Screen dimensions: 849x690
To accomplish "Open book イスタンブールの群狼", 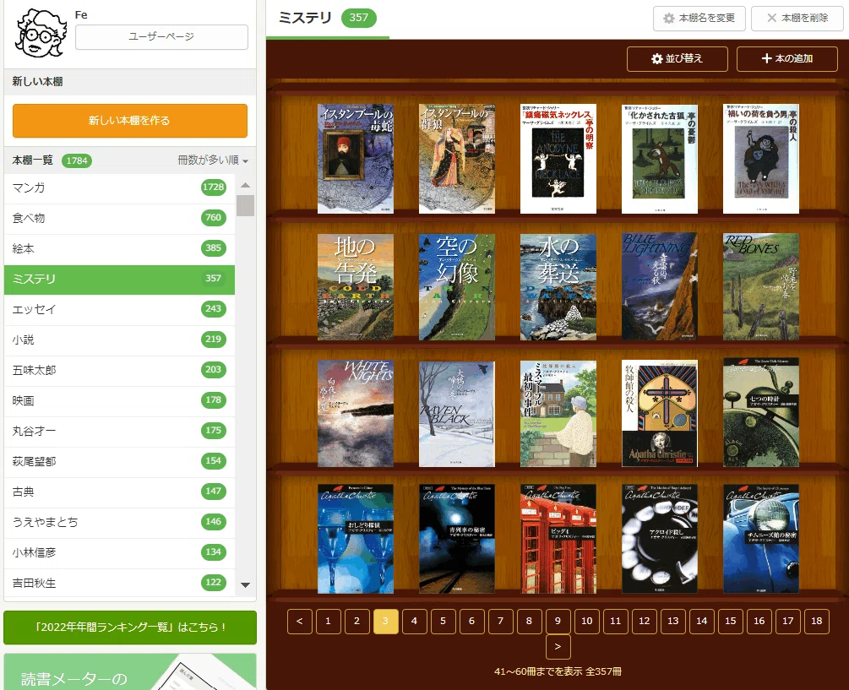I will click(x=456, y=159).
